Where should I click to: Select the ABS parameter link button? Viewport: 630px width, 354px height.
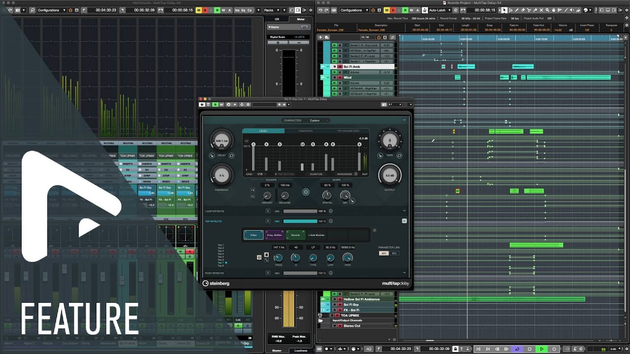(384, 253)
